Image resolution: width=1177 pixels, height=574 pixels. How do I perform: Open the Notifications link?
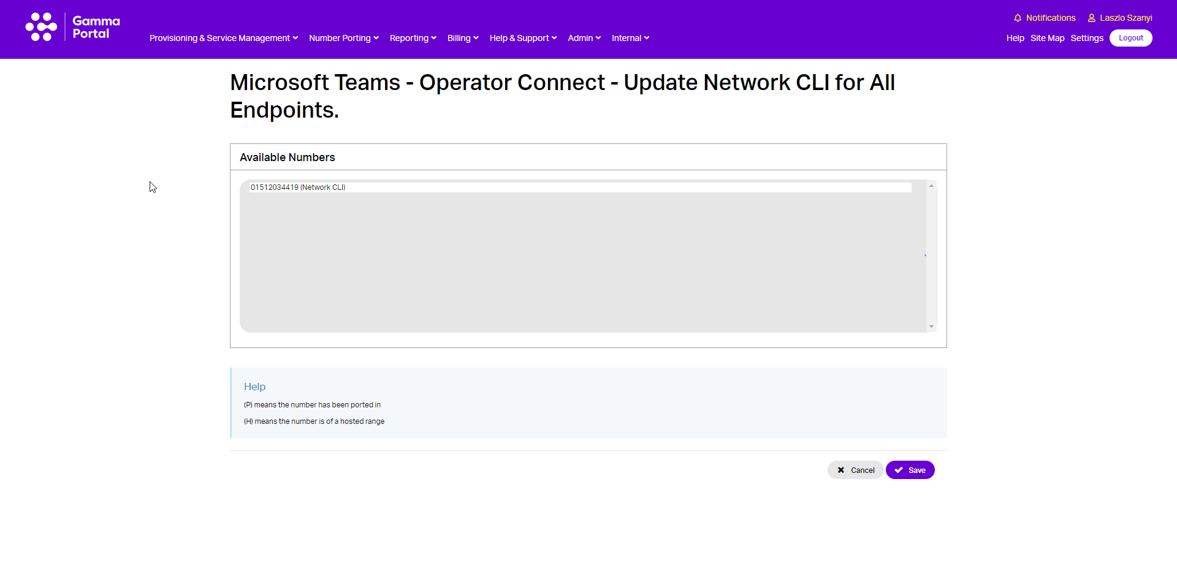(1051, 18)
